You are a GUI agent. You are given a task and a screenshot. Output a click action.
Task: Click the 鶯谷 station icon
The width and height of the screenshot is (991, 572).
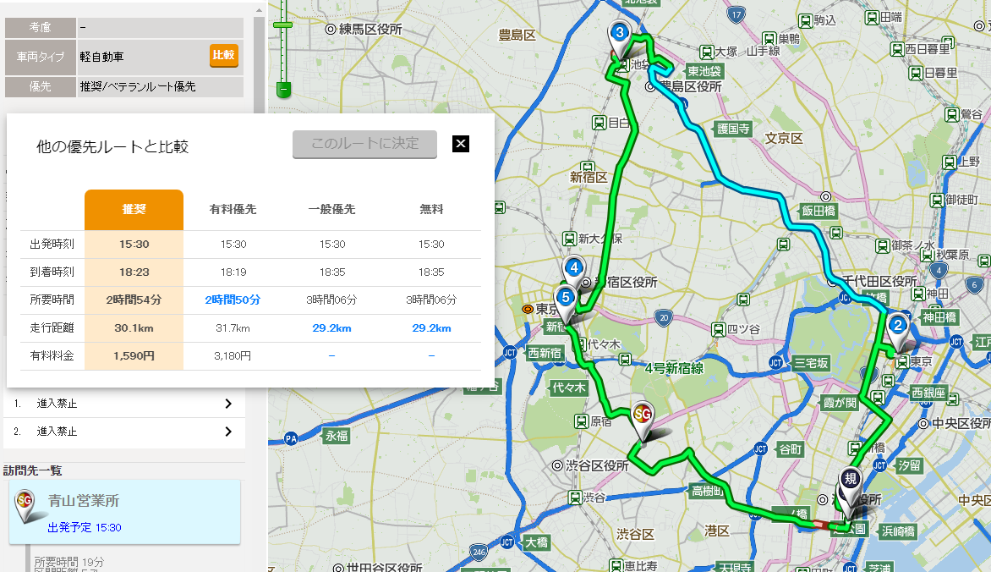point(952,114)
